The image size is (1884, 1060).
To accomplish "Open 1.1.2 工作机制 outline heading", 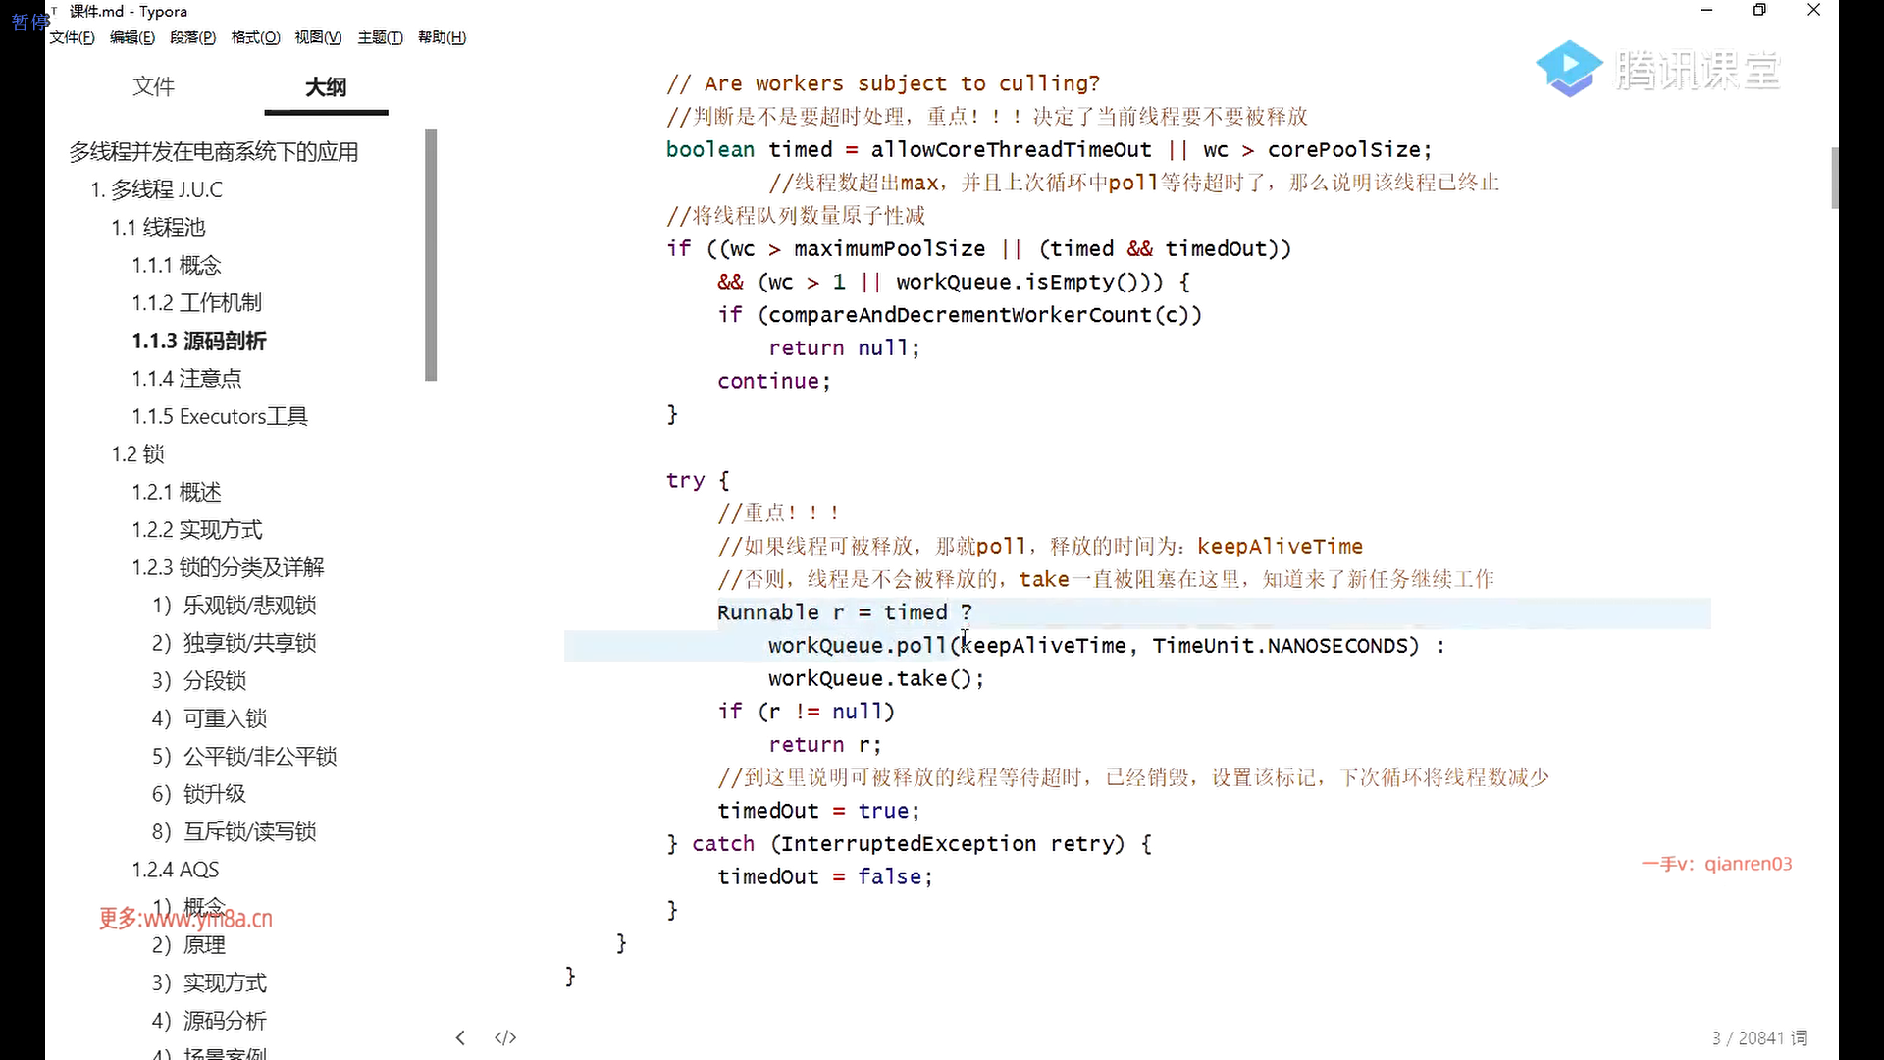I will pyautogui.click(x=196, y=303).
